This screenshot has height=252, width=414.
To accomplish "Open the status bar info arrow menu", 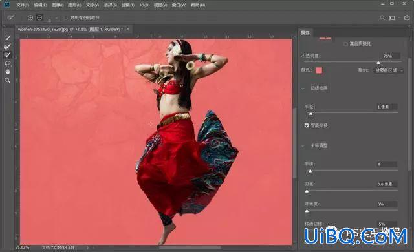I will pyautogui.click(x=88, y=247).
